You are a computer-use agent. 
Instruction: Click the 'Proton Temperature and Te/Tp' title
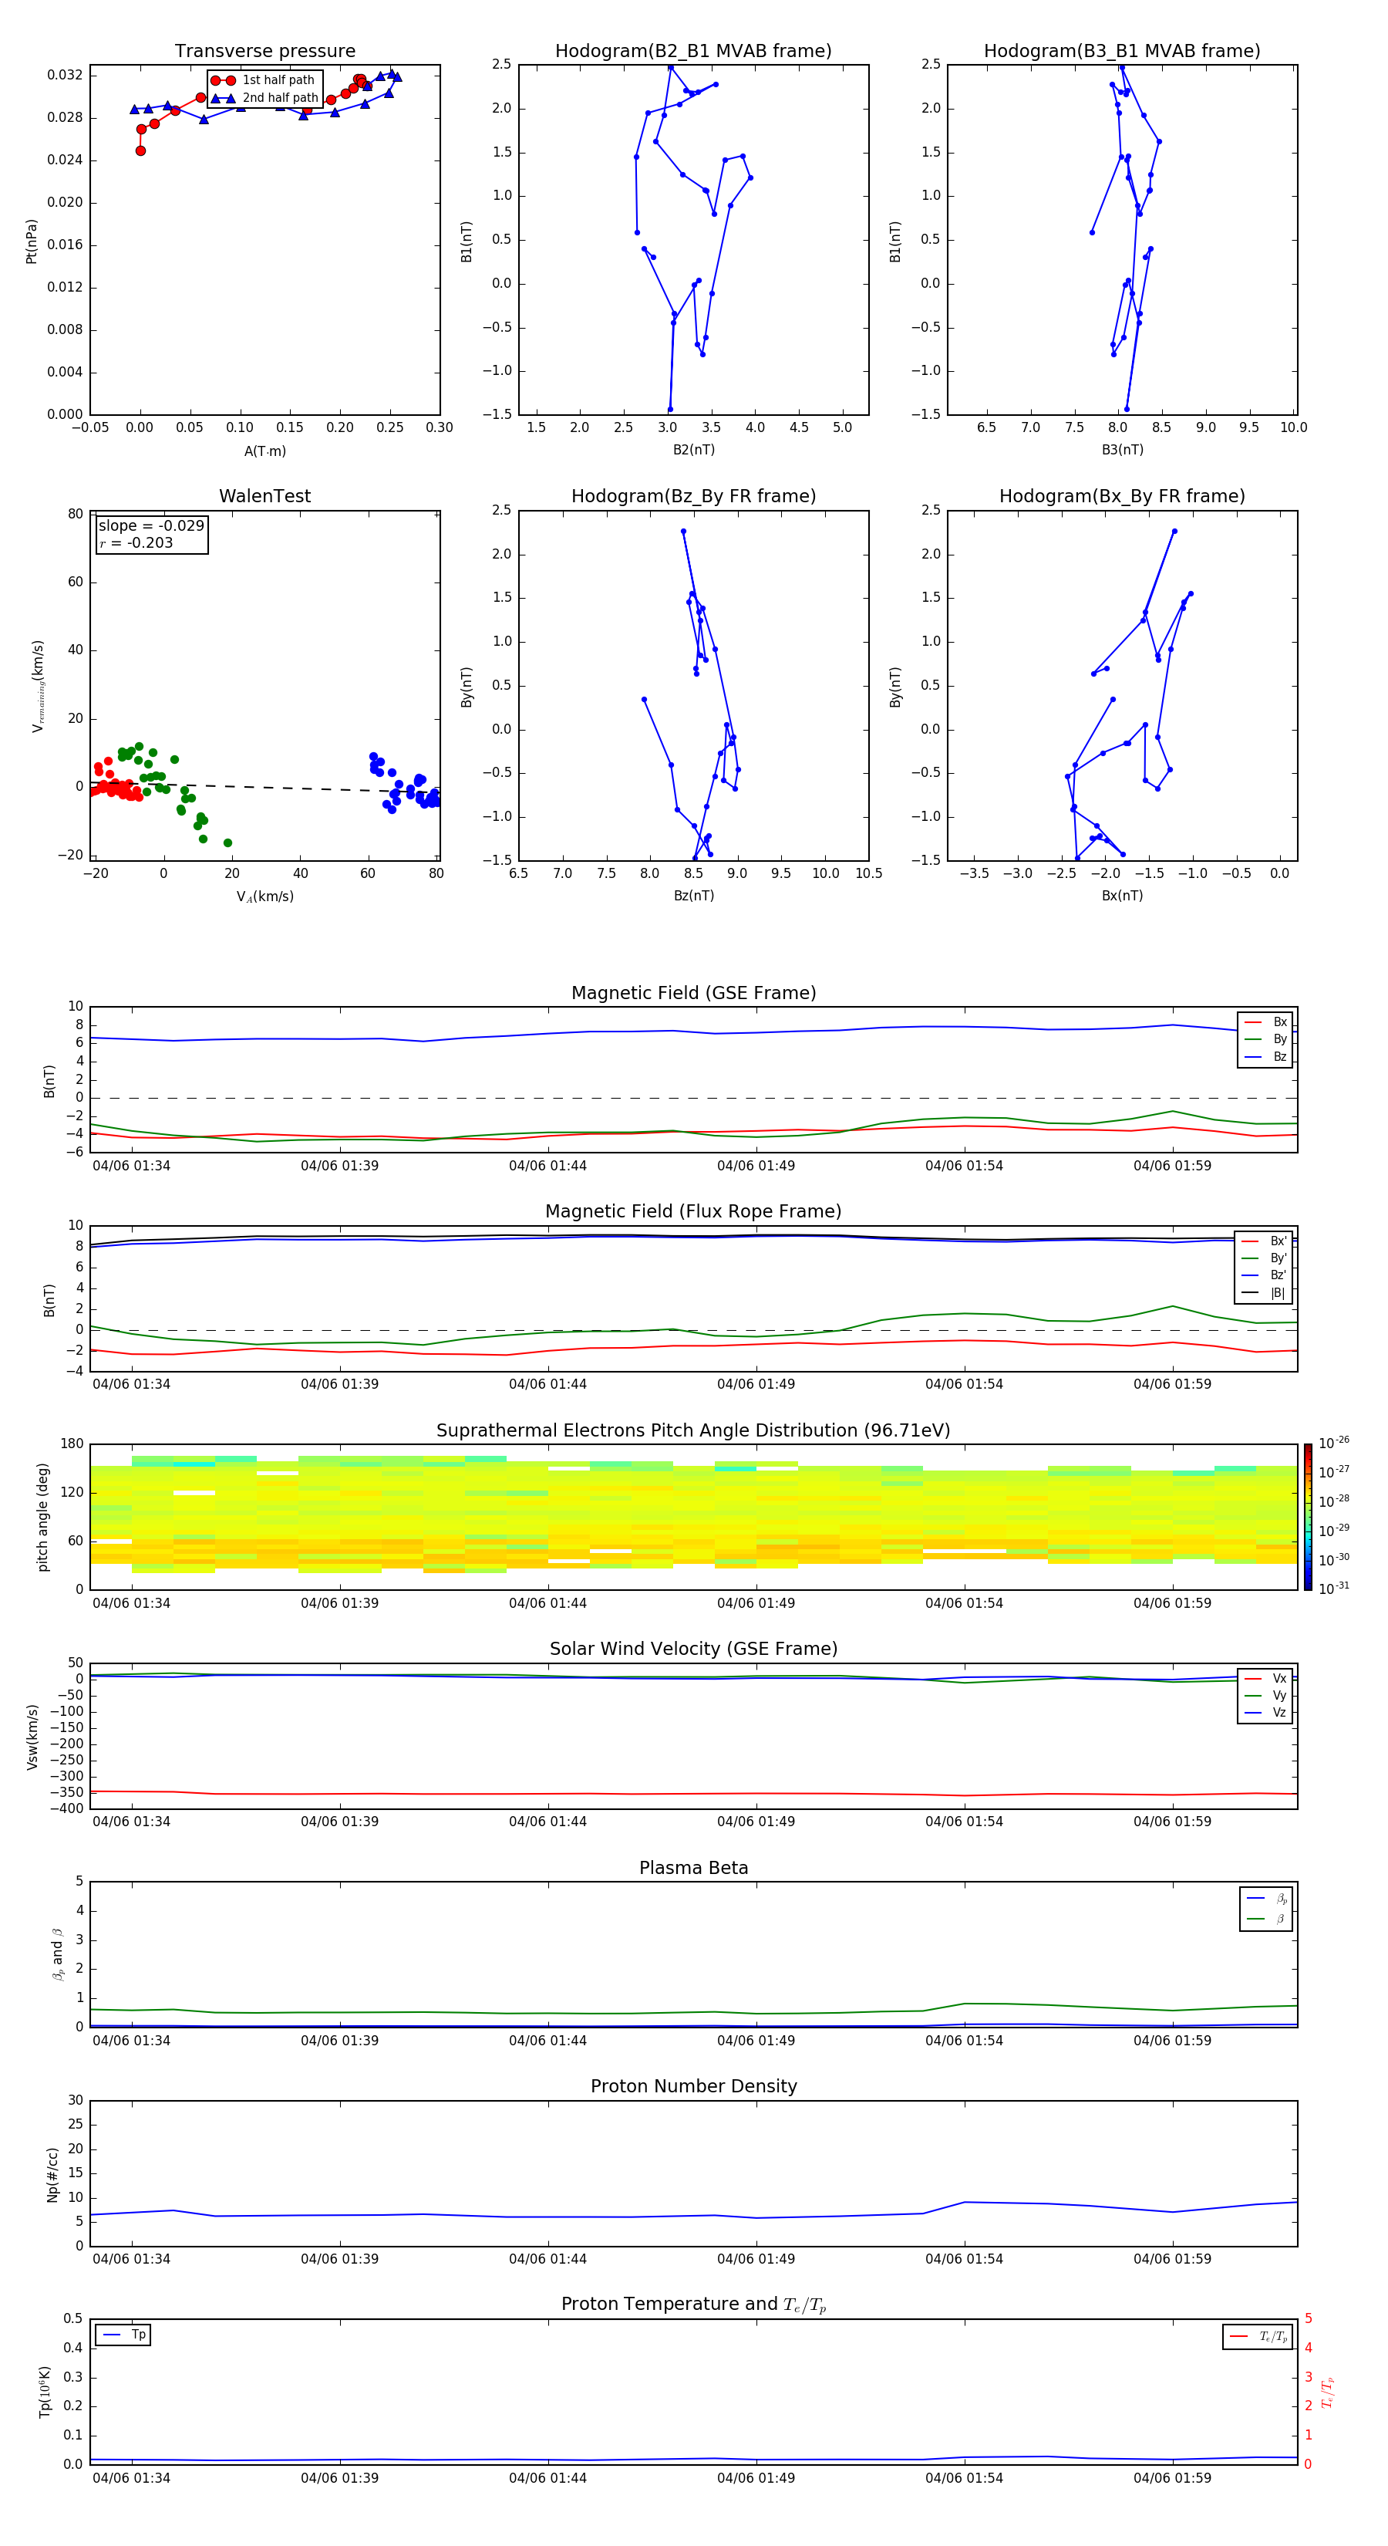693,2305
